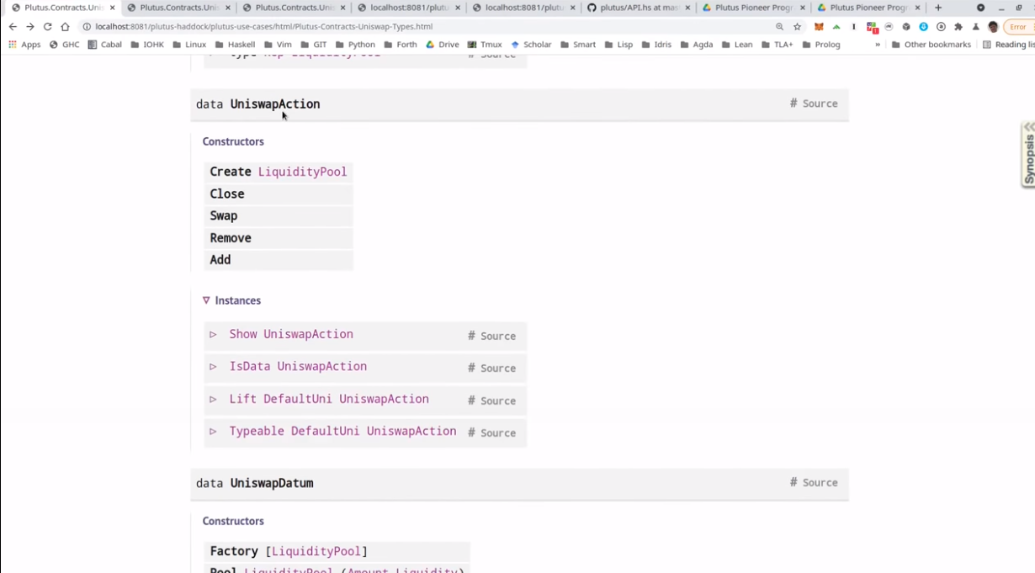This screenshot has height=573, width=1035.
Task: Open the Vim bookmarks folder
Action: [x=278, y=45]
